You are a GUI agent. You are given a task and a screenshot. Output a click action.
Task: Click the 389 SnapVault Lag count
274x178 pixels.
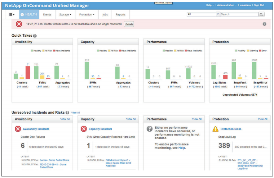[224, 146]
